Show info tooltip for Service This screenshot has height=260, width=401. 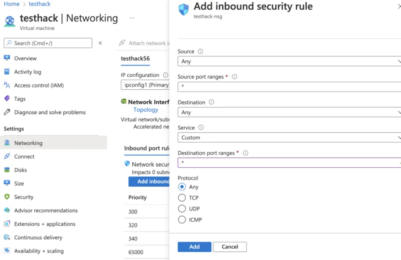(201, 128)
